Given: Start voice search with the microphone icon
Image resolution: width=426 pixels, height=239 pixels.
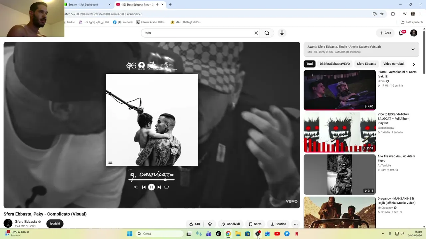Looking at the screenshot, I should pyautogui.click(x=282, y=33).
